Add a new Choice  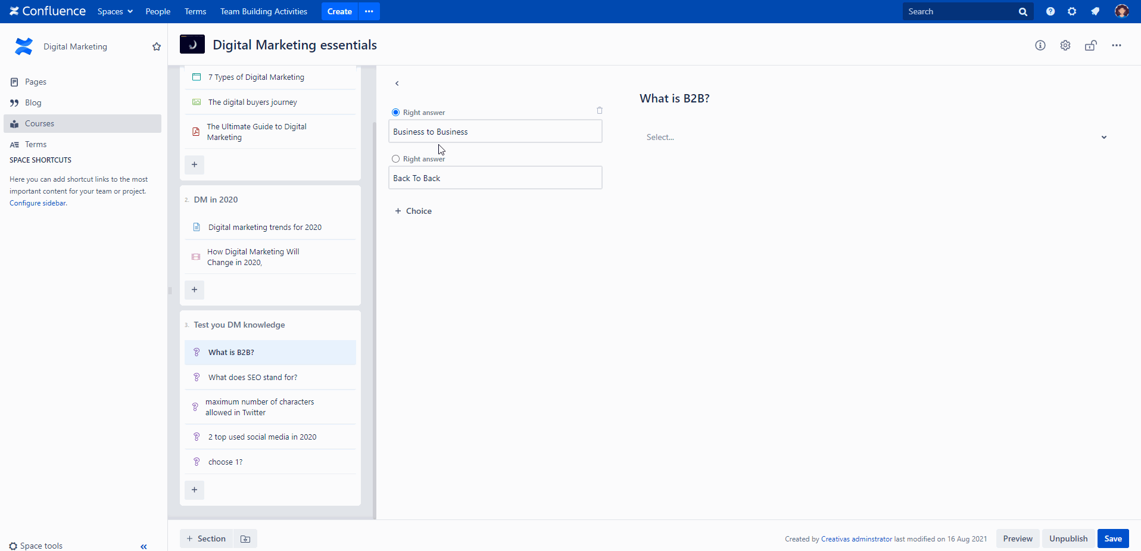pos(413,211)
